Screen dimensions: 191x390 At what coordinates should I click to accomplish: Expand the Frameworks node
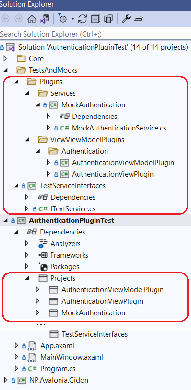coord(27,255)
